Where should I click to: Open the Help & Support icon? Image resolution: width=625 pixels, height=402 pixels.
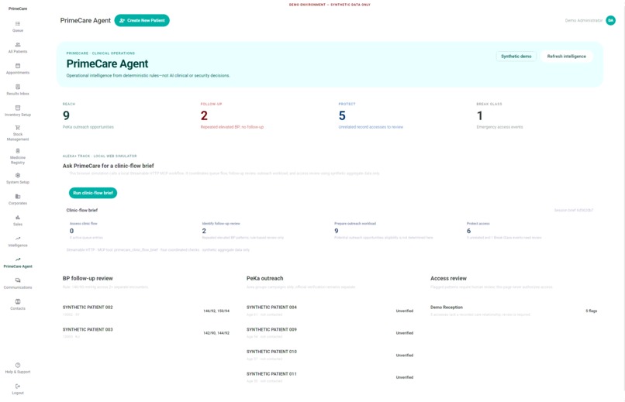tap(18, 366)
